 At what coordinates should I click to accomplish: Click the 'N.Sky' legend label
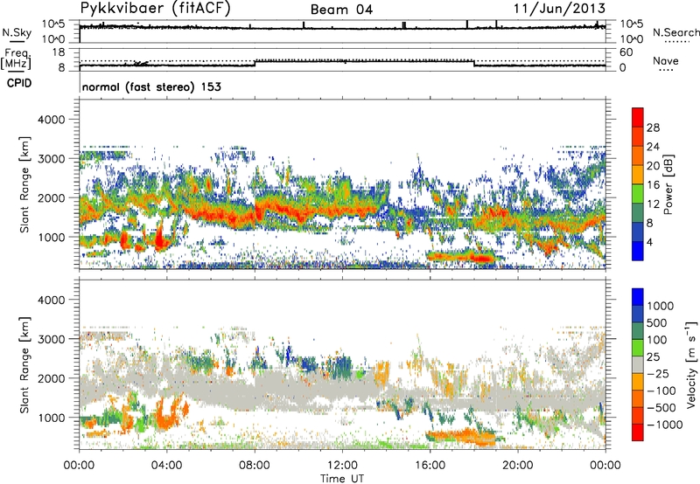(x=17, y=32)
